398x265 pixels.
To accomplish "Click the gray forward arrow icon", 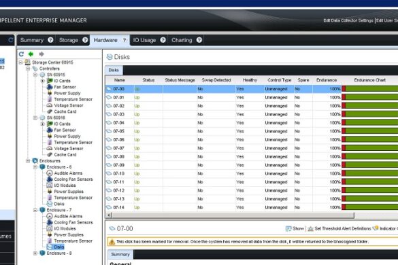I will 42,54.
